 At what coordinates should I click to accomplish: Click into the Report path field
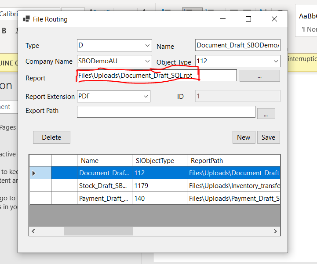(157, 76)
